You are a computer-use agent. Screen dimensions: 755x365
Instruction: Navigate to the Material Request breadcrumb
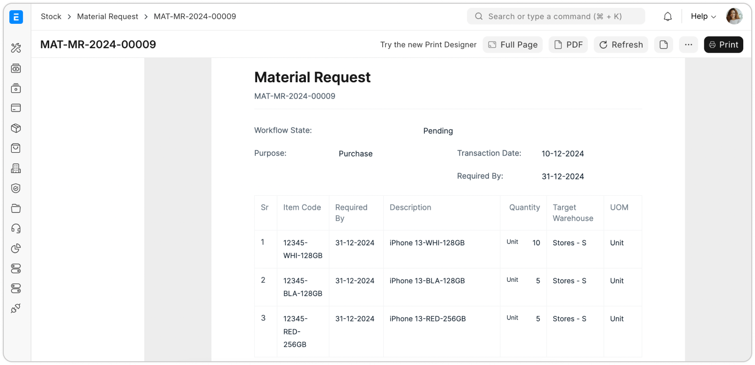107,16
